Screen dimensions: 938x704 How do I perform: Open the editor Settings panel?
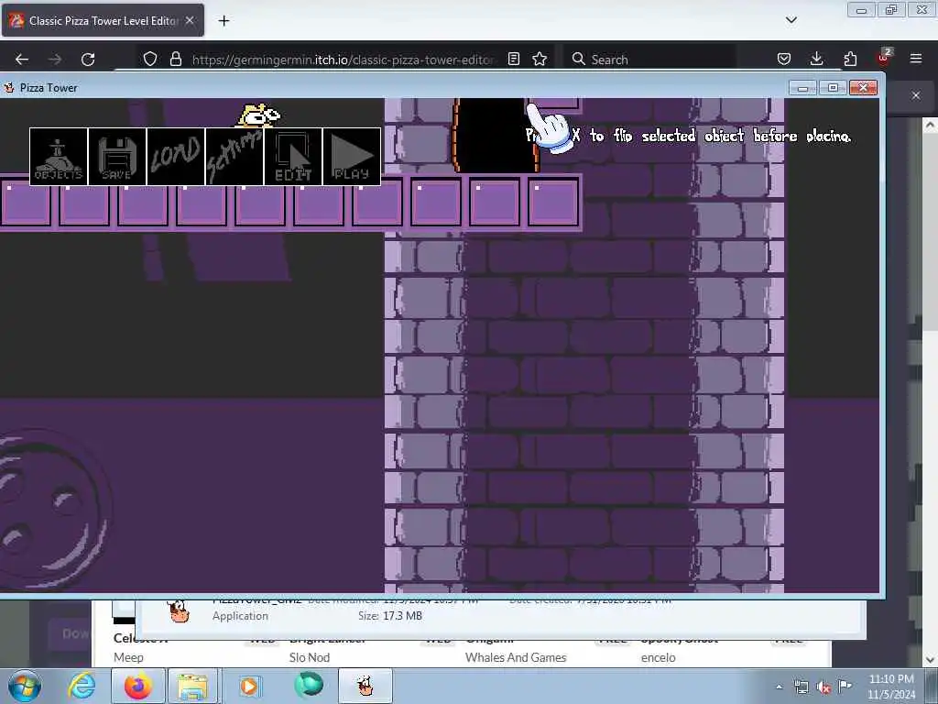234,157
